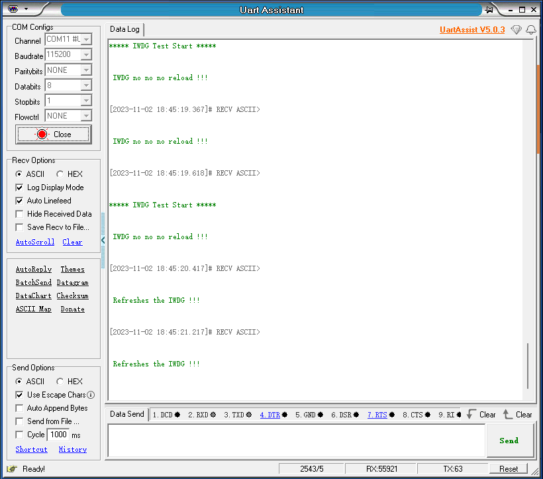Select the Data Send tab
The image size is (543, 479).
(126, 414)
